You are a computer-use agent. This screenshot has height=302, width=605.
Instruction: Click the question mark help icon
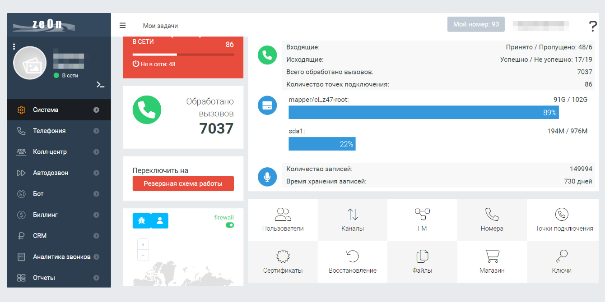593,27
